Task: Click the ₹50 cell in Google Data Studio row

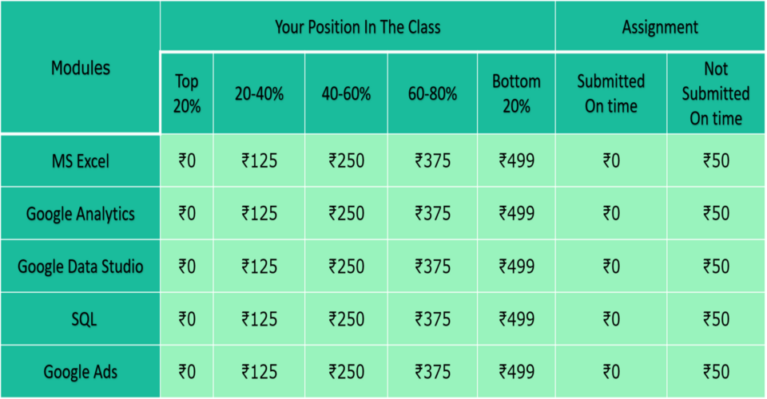Action: [x=716, y=267]
